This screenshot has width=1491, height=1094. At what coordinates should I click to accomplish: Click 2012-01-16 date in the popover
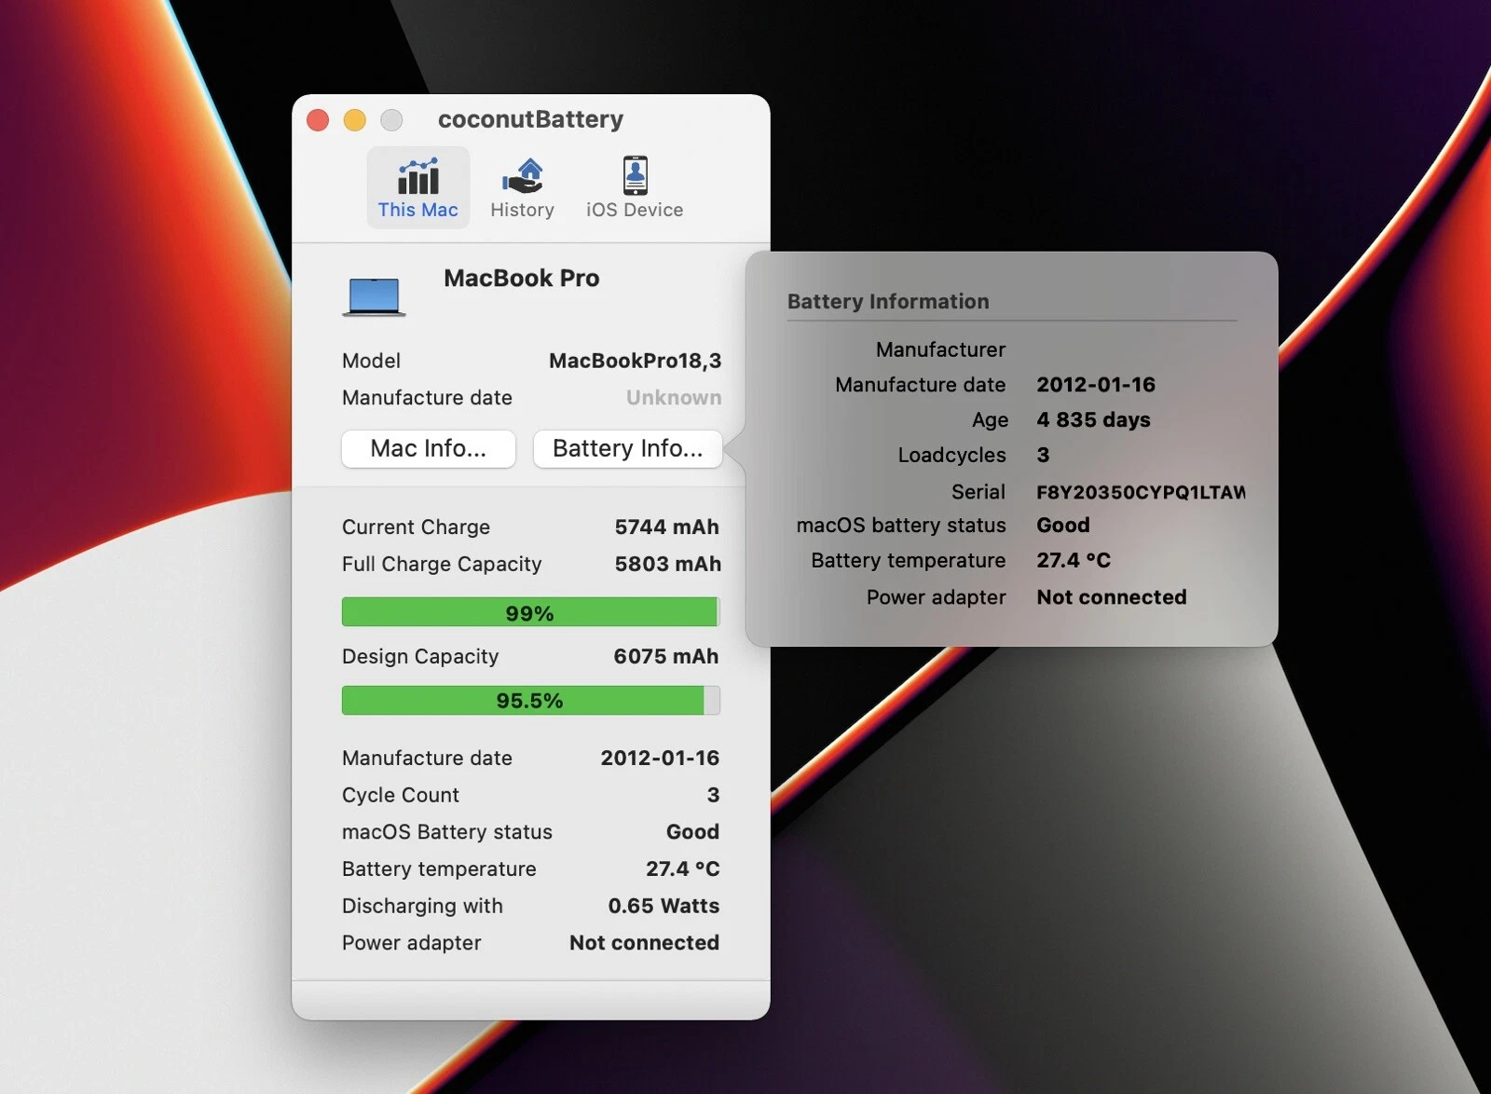point(1095,385)
